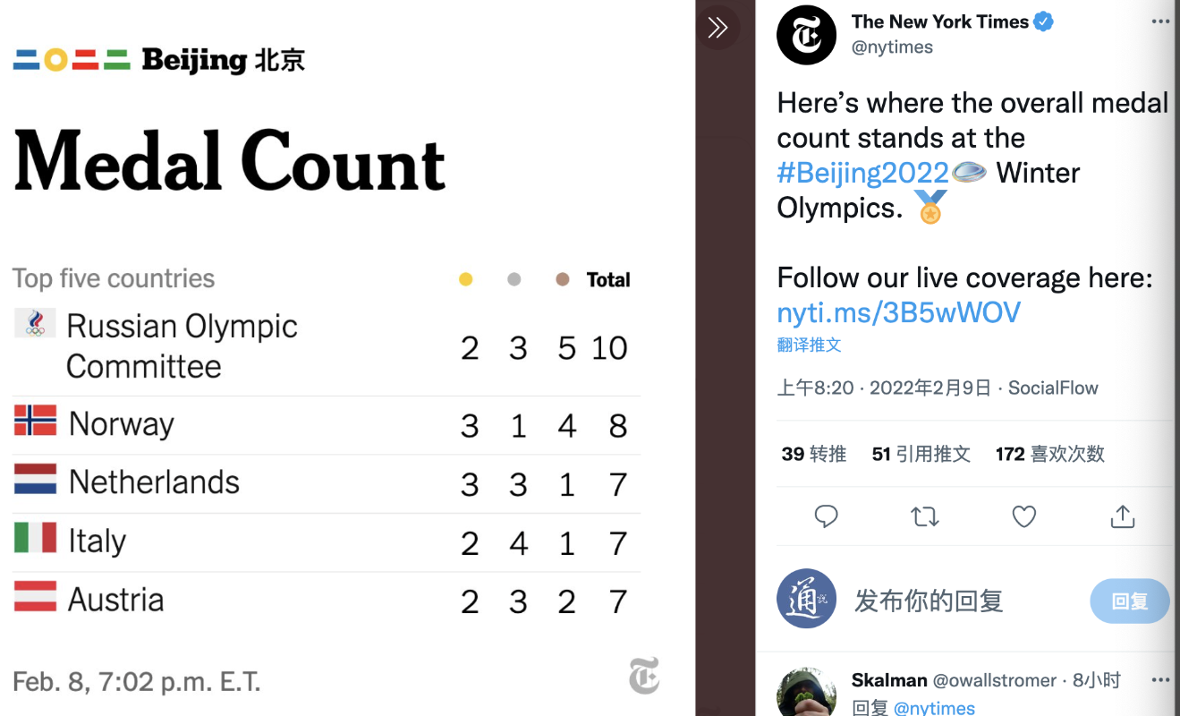Open more options on Skalman's reply
This screenshot has width=1180, height=716.
(1160, 680)
